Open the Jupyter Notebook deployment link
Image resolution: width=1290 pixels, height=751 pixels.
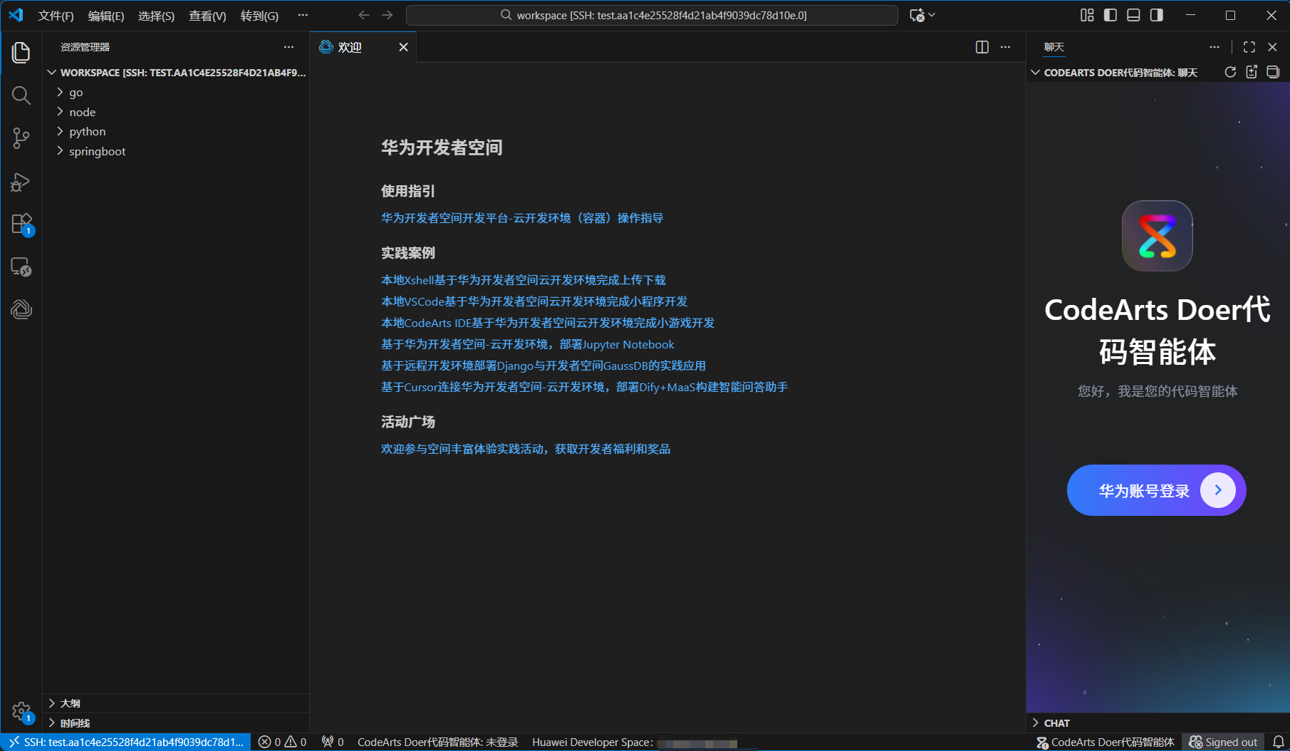click(528, 344)
